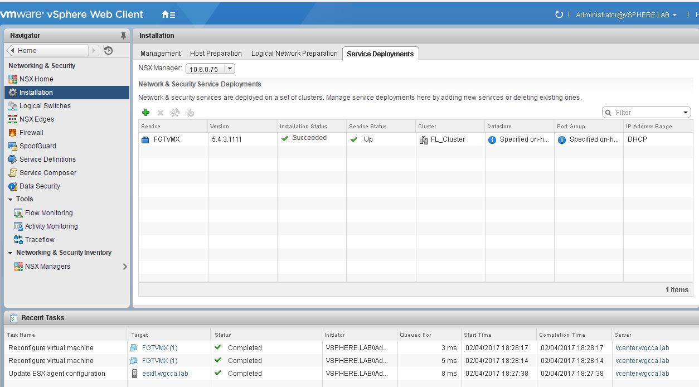Viewport: 699px width, 387px height.
Task: Click the Recent Tasks panel icon
Action: point(13,318)
